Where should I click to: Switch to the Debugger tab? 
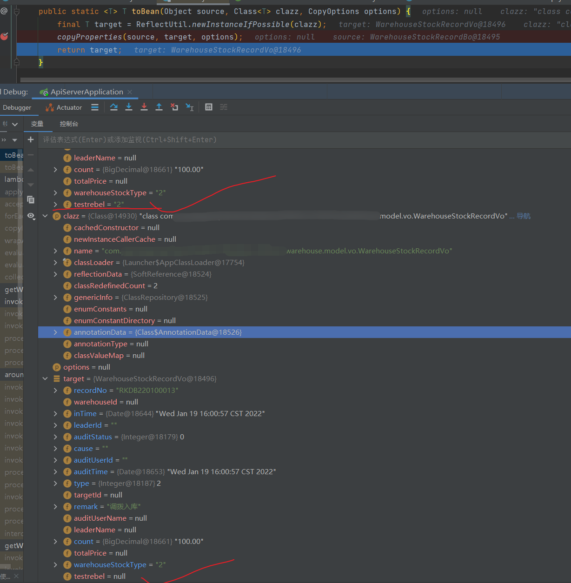click(x=17, y=107)
